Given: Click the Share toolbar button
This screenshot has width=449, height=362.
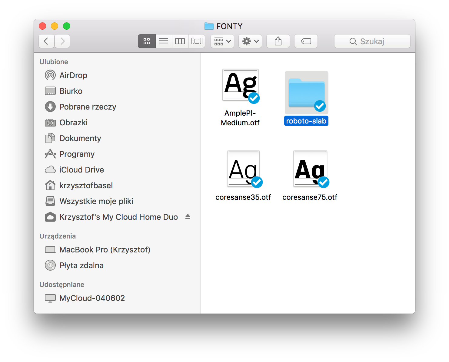Looking at the screenshot, I should tap(278, 41).
